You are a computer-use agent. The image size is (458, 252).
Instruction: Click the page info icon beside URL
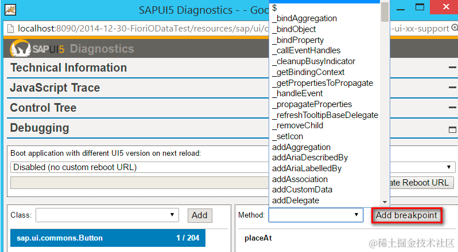coord(10,28)
